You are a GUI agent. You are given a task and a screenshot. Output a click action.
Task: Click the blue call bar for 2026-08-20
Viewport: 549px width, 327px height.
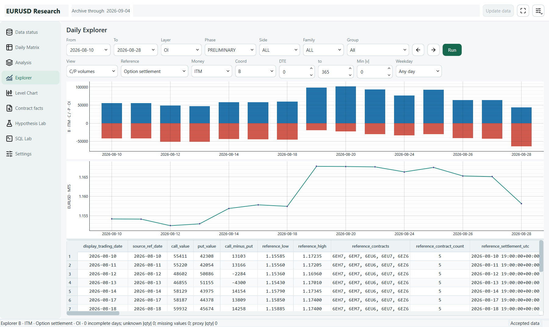tap(346, 105)
